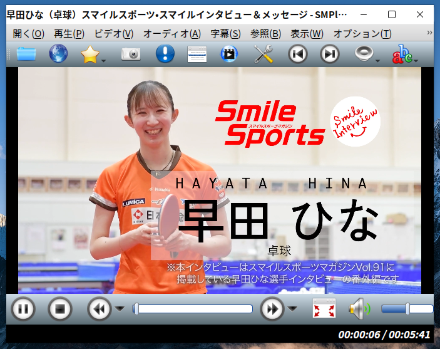Open preferences with wrench and screwdriver icon
Viewport: 440px width, 349px height.
263,54
